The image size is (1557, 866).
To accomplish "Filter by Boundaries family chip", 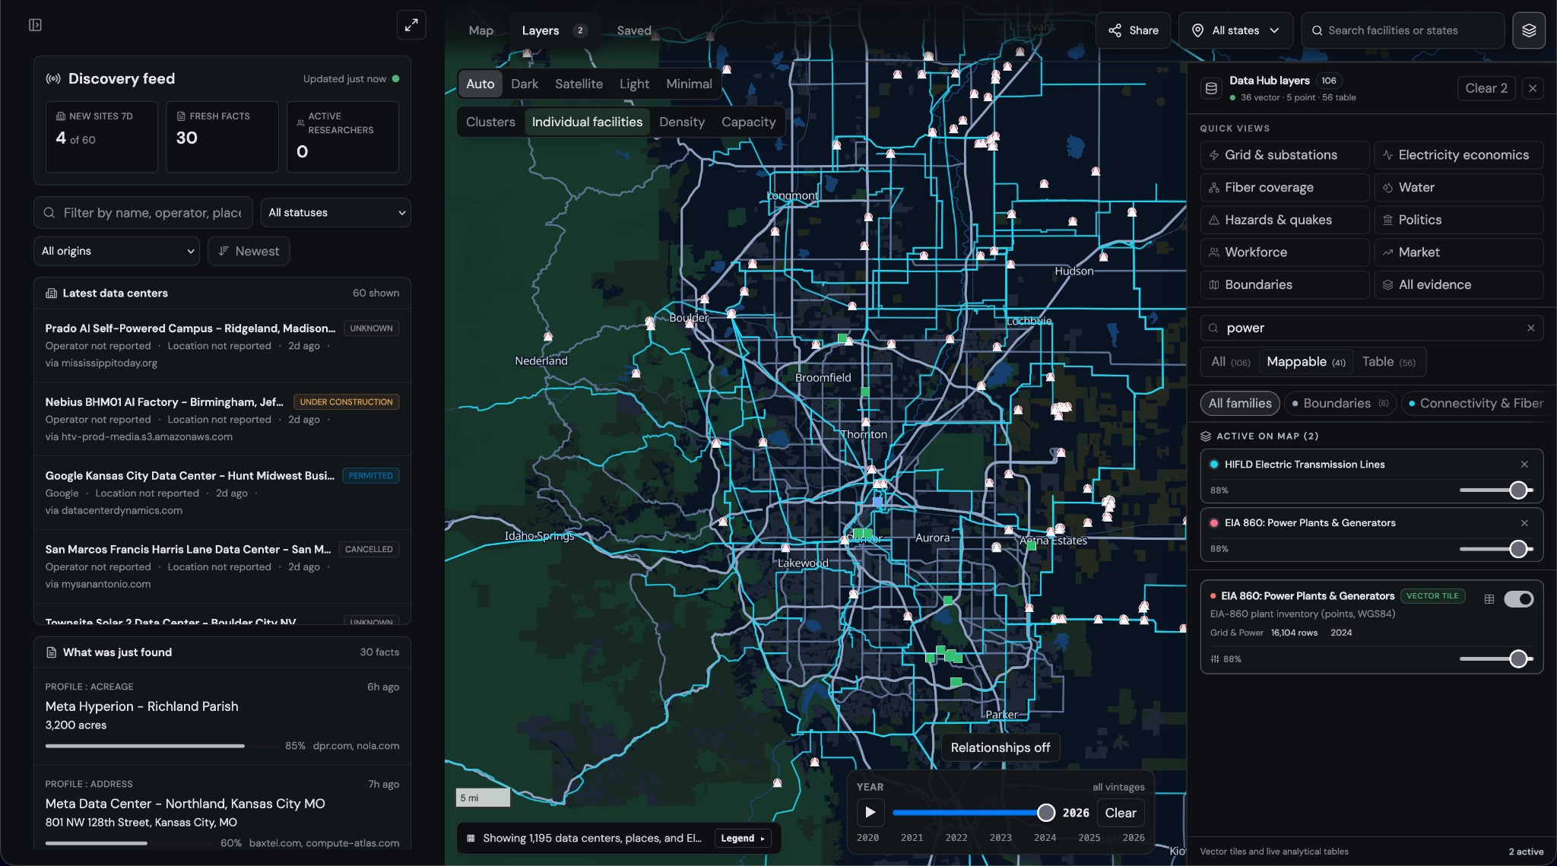I will tap(1340, 404).
